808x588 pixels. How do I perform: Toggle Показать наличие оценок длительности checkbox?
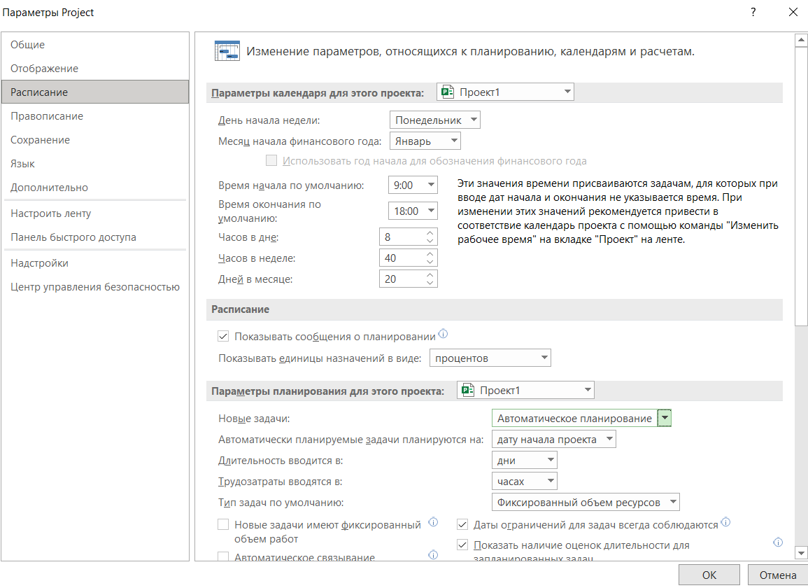point(462,545)
